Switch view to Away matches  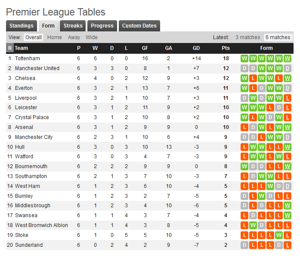pyautogui.click(x=74, y=37)
